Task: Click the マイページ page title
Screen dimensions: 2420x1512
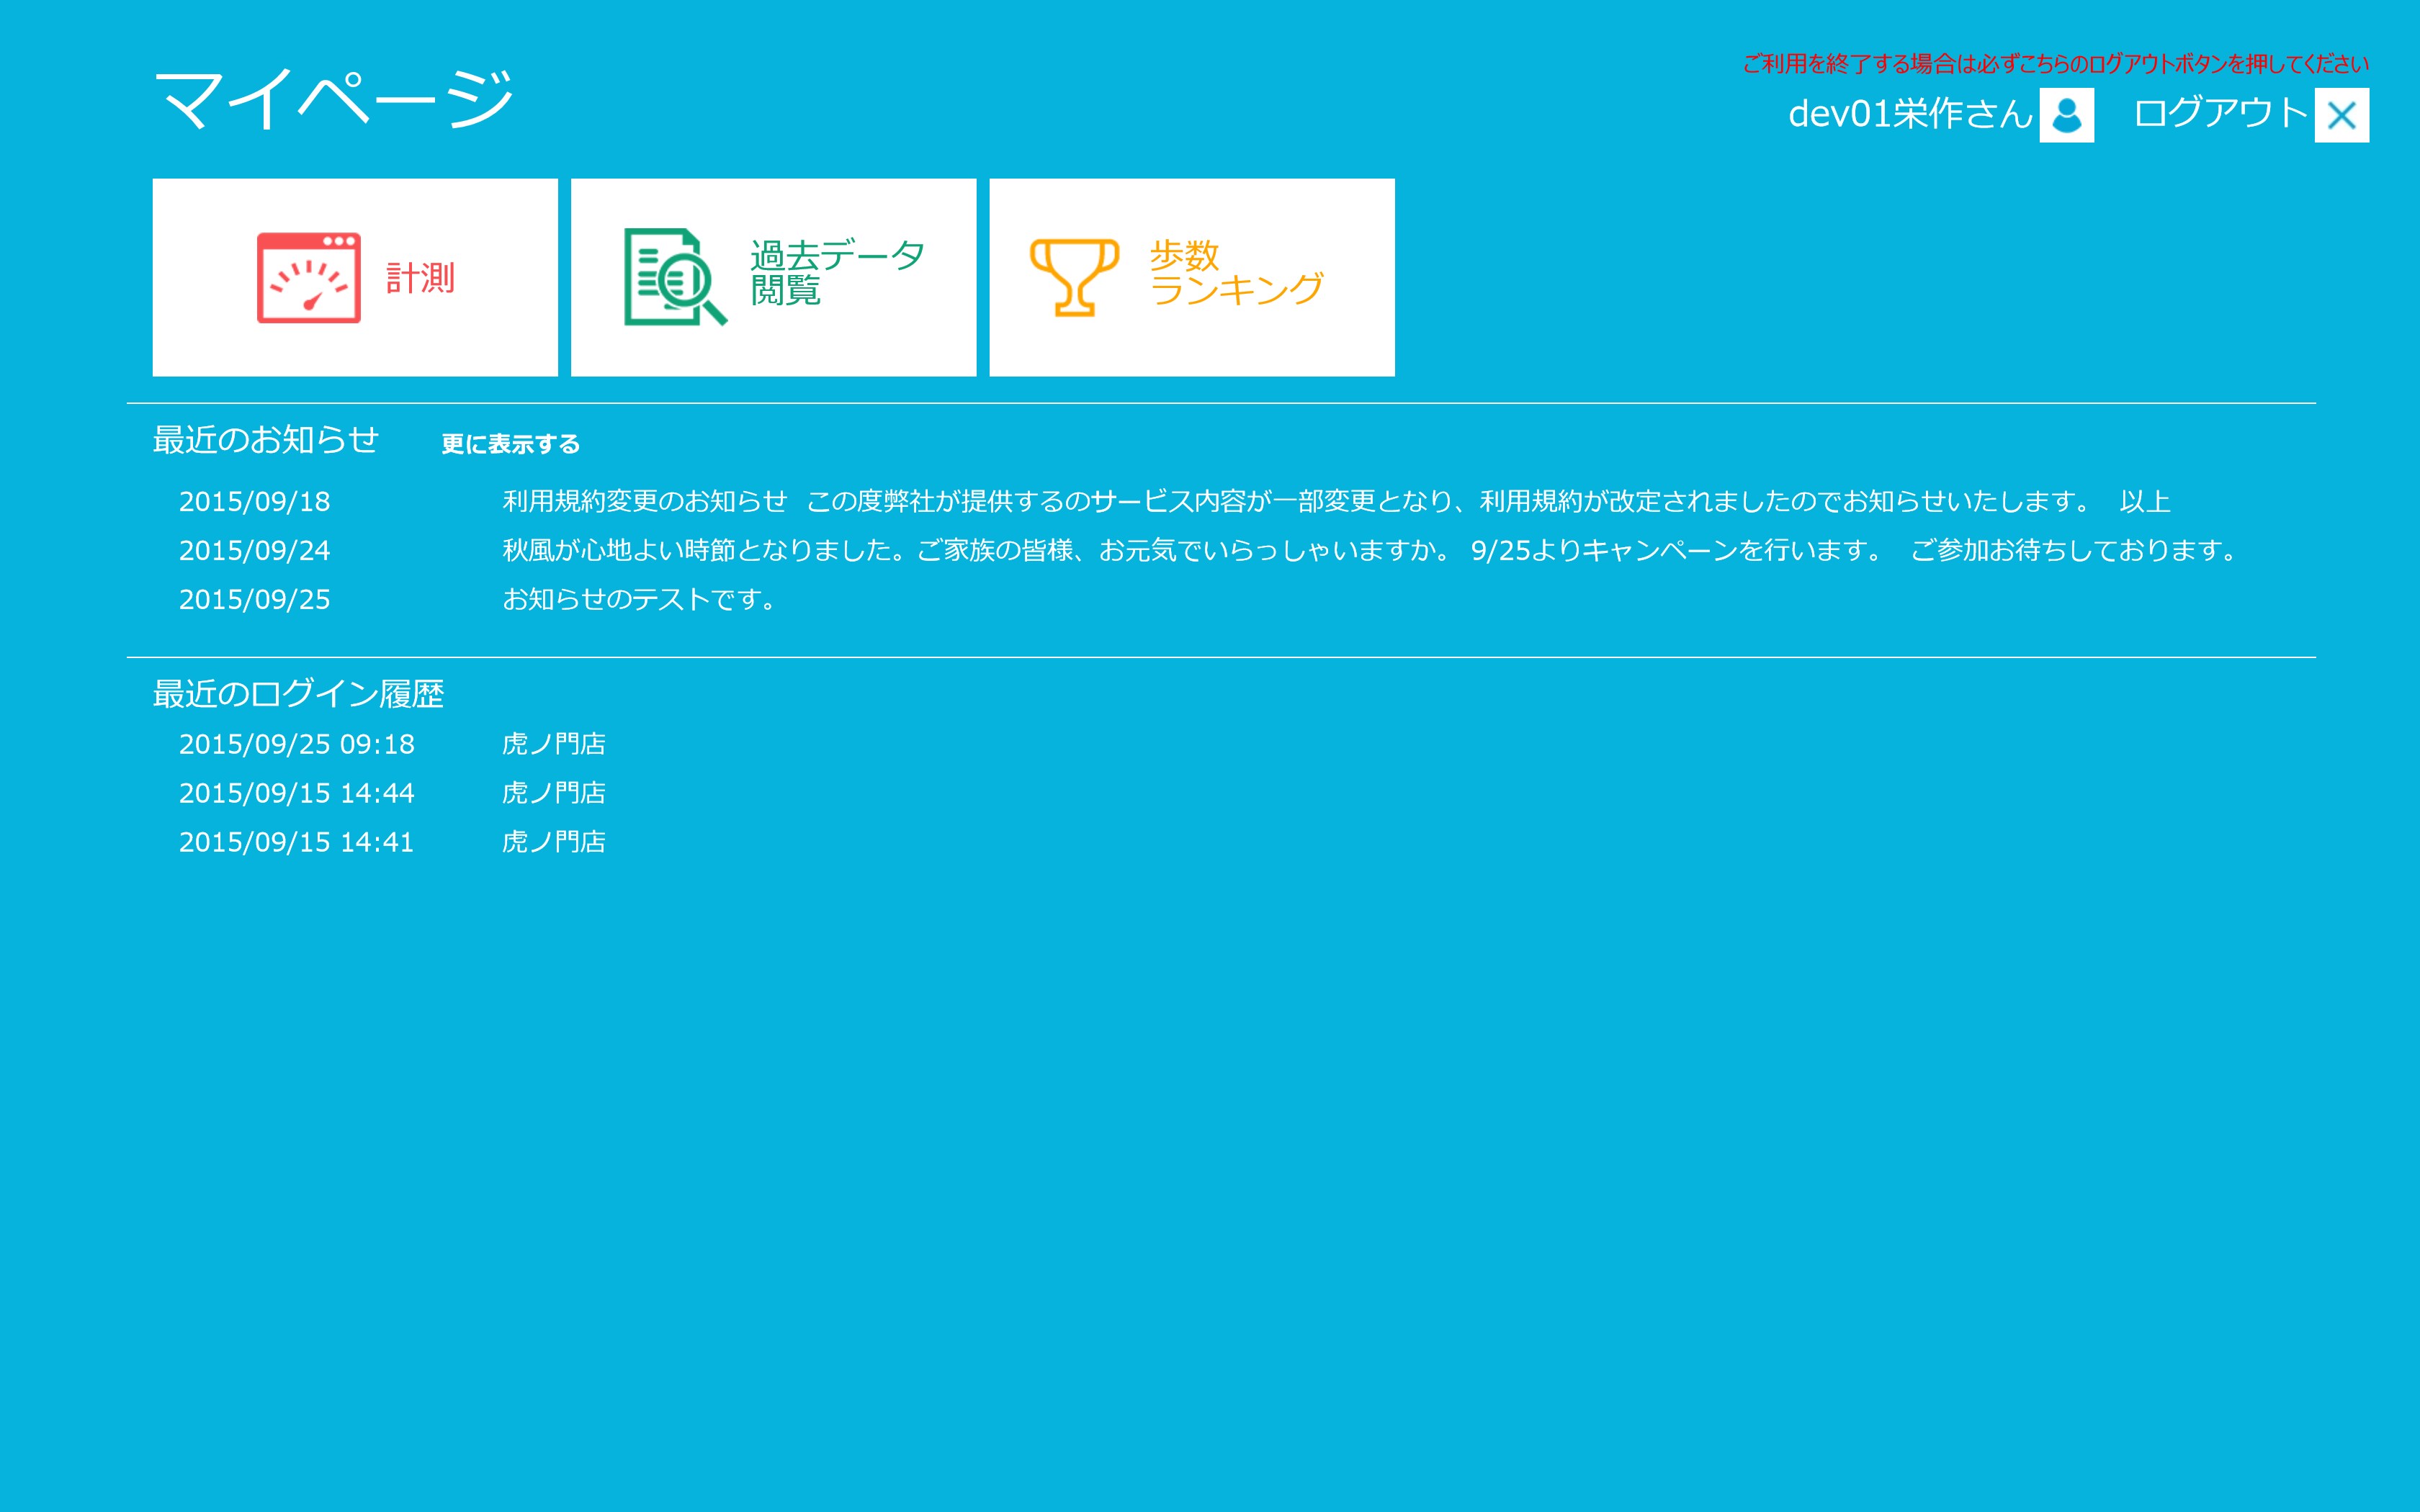Action: pos(333,100)
